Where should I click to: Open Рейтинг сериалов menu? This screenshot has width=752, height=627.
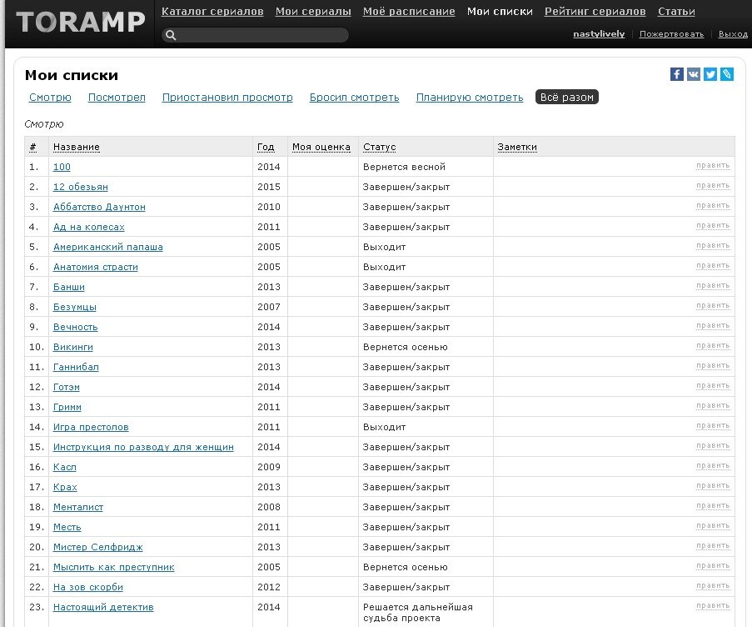point(595,12)
